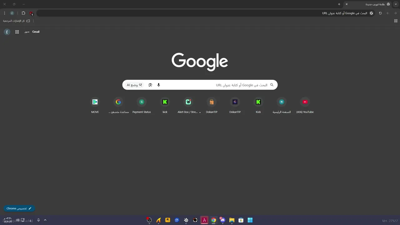Open the Alert Box / Streamlabs shortcut

pos(188,106)
